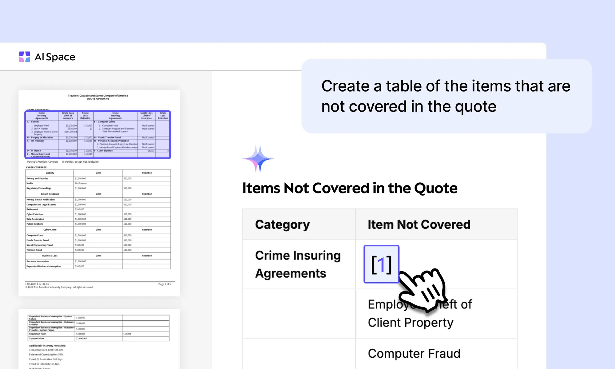
Task: Click Additional First Party Provisions text
Action: pos(47,346)
